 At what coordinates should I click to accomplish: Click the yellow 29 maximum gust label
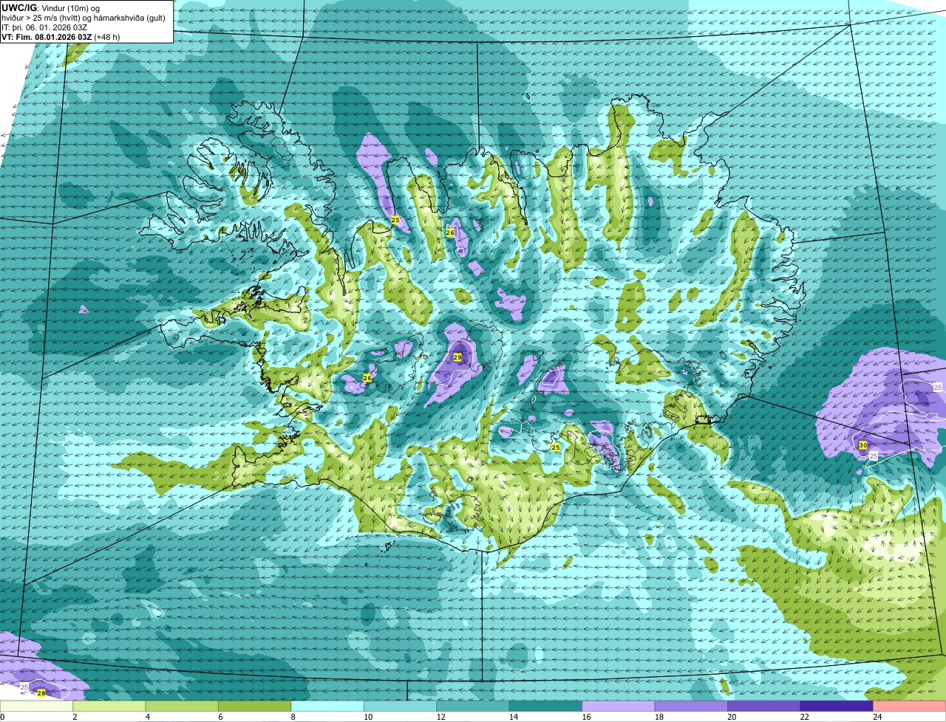tap(457, 357)
